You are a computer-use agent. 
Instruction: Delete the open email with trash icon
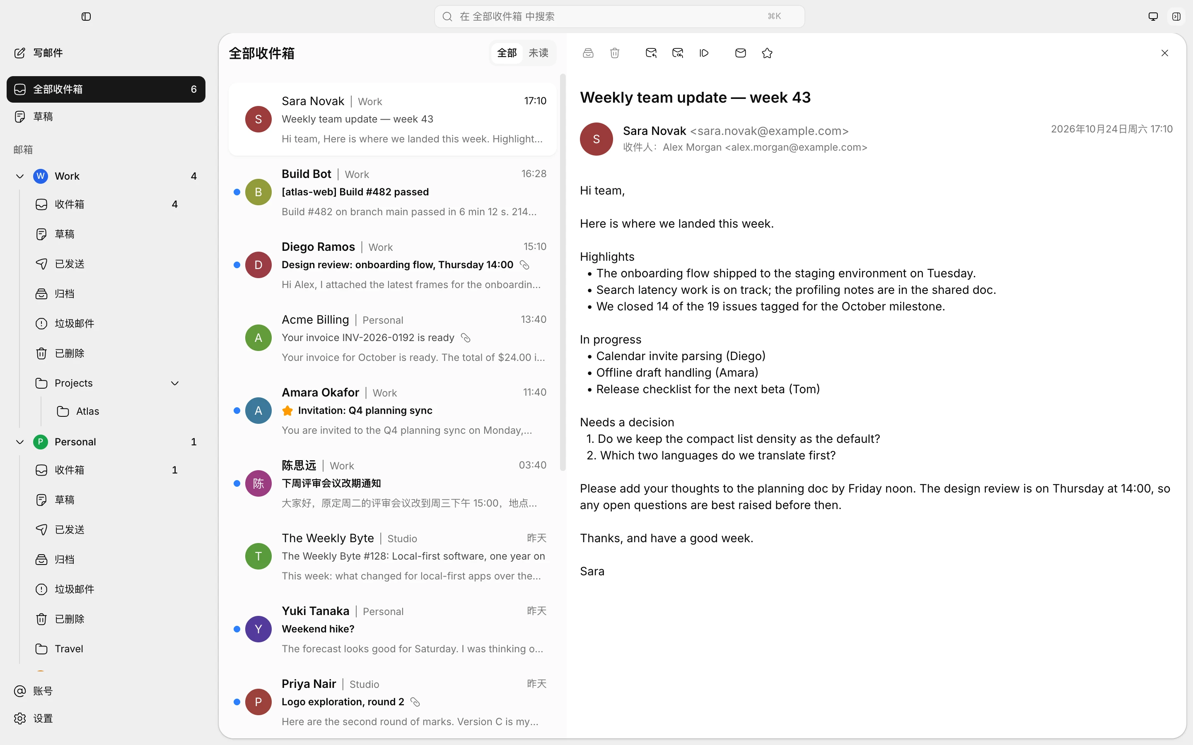coord(614,53)
